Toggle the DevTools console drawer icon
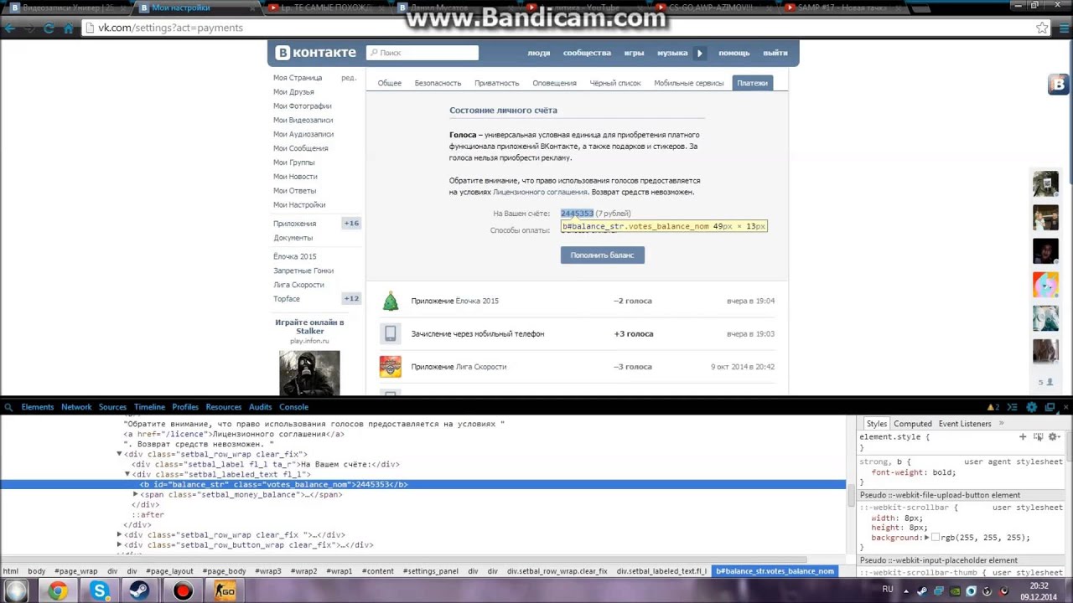The image size is (1073, 603). (1012, 407)
